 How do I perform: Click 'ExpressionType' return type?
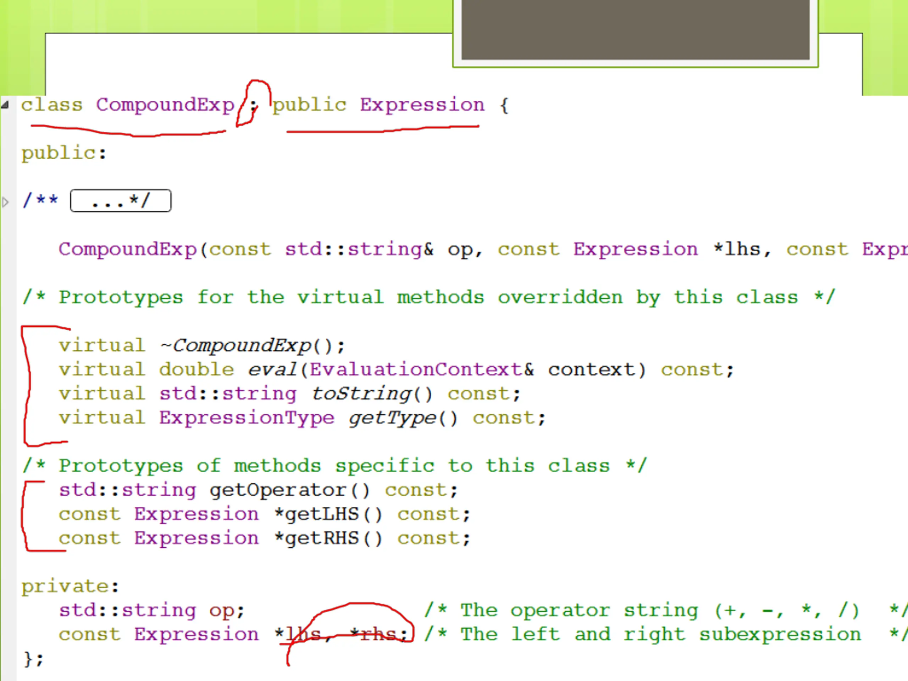pos(247,418)
